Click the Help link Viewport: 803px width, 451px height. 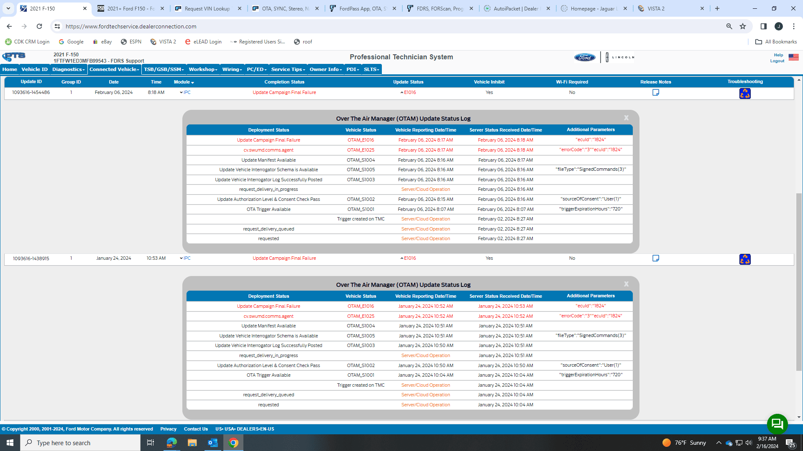pyautogui.click(x=778, y=55)
